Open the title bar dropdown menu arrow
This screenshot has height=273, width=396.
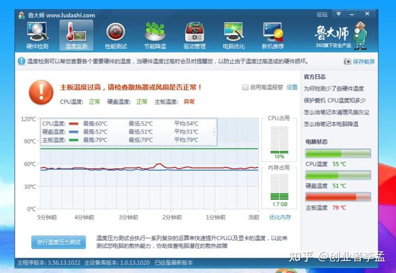(x=339, y=14)
